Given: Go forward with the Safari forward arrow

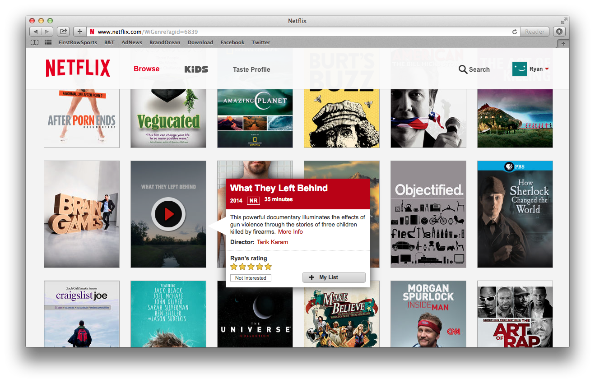Looking at the screenshot, I should pos(47,32).
